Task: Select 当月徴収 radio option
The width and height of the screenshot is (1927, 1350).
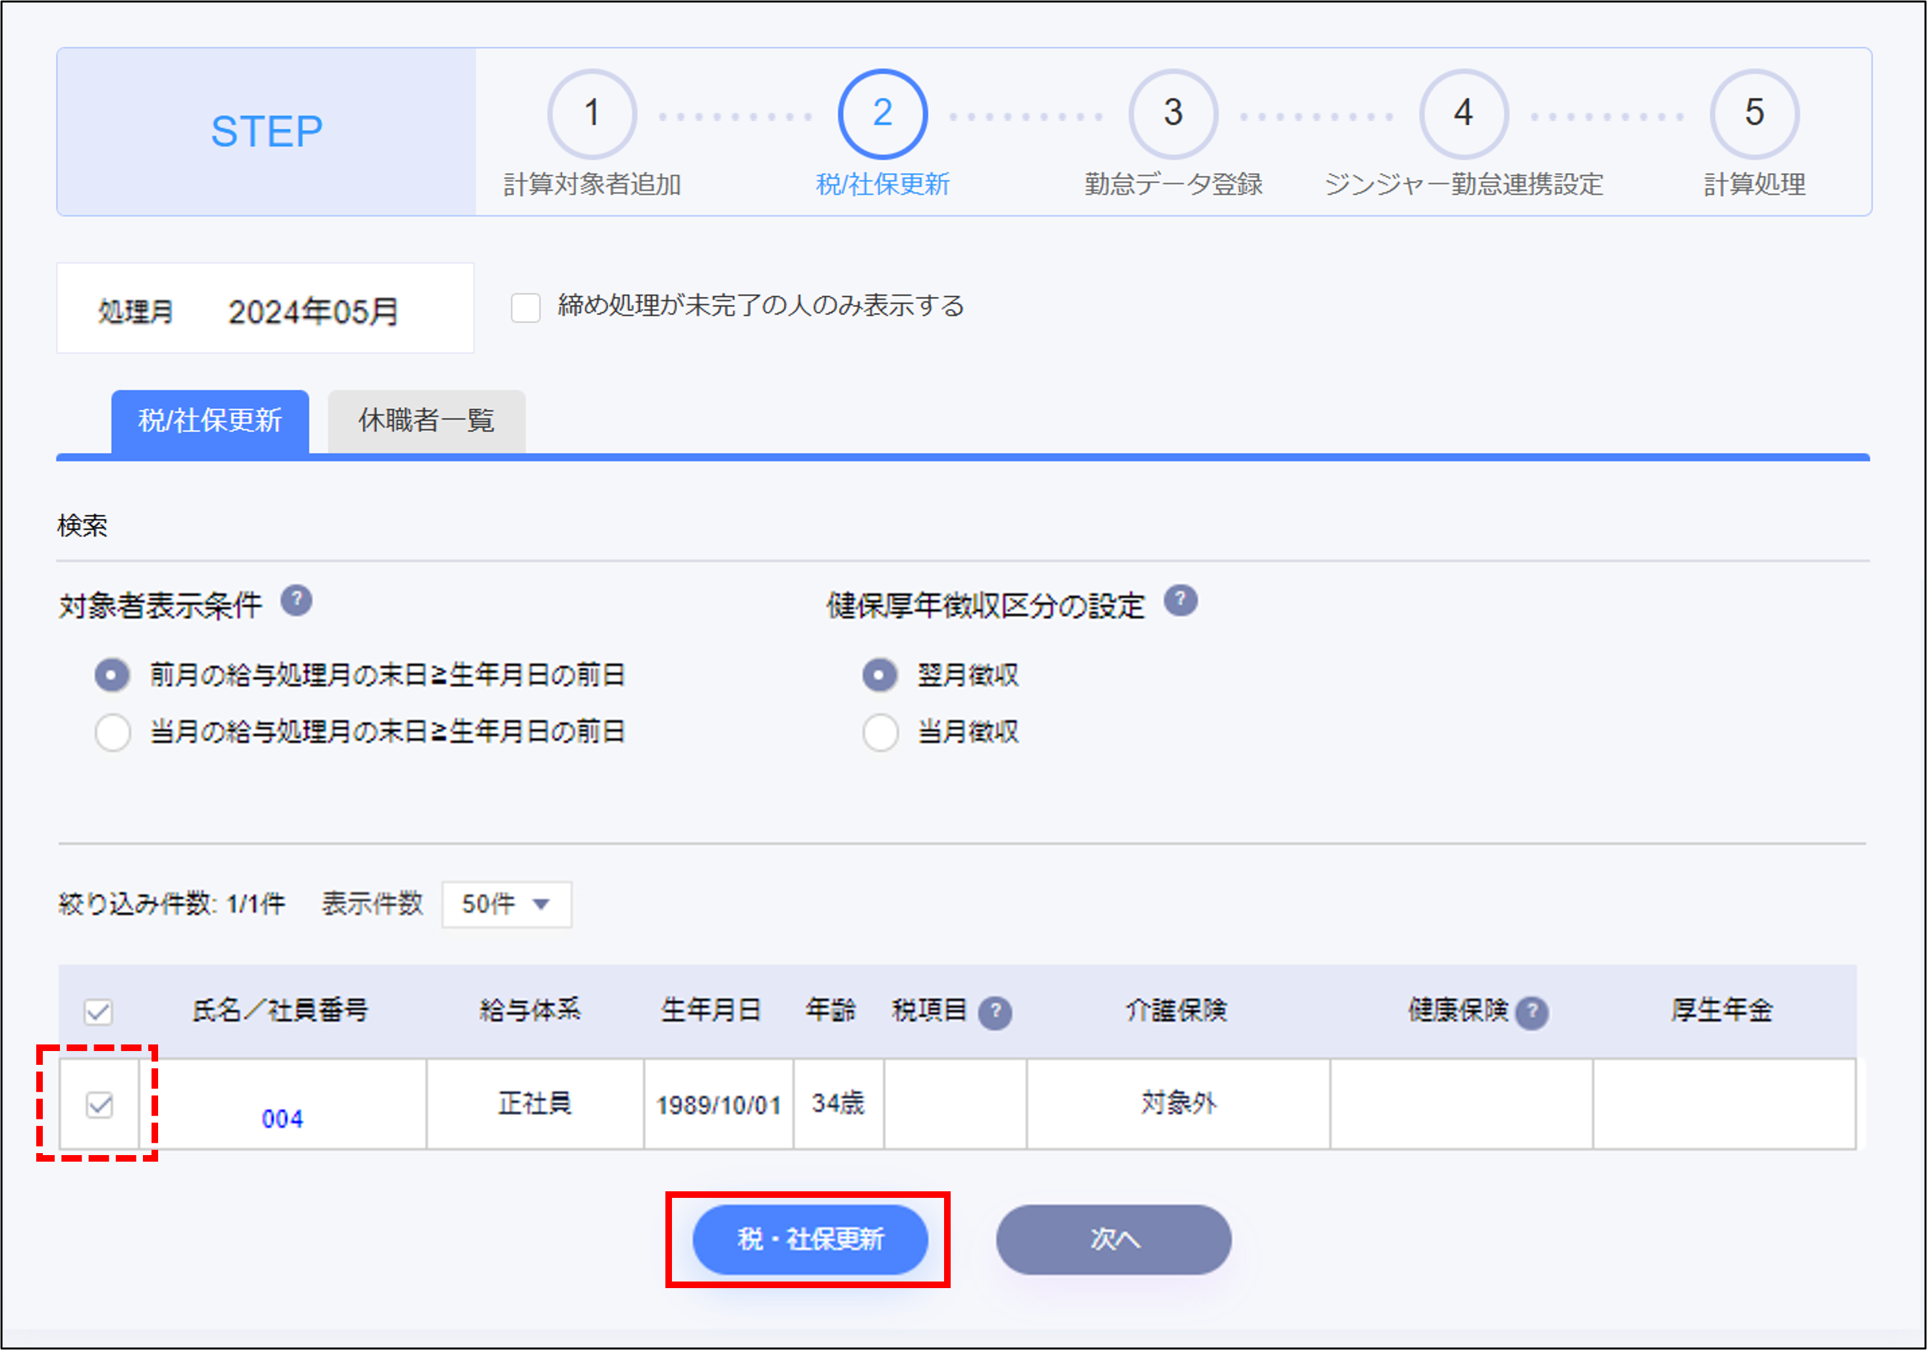Action: point(880,732)
